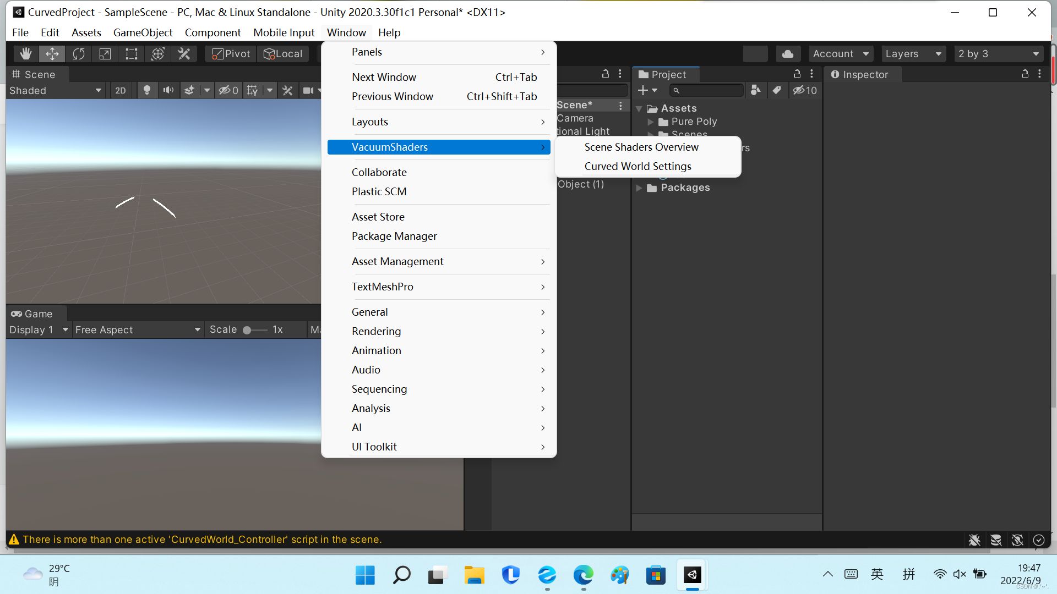Toggle scene lighting bulb

pyautogui.click(x=146, y=90)
